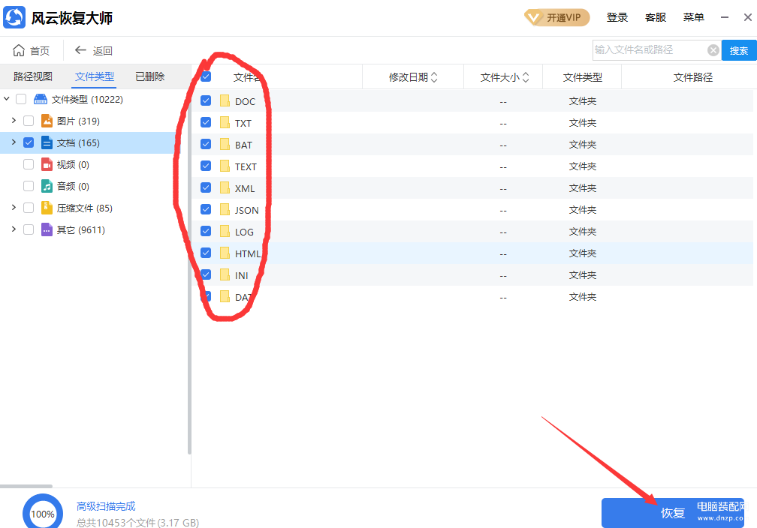Click the INI folder icon
Image resolution: width=757 pixels, height=528 pixels.
point(225,274)
